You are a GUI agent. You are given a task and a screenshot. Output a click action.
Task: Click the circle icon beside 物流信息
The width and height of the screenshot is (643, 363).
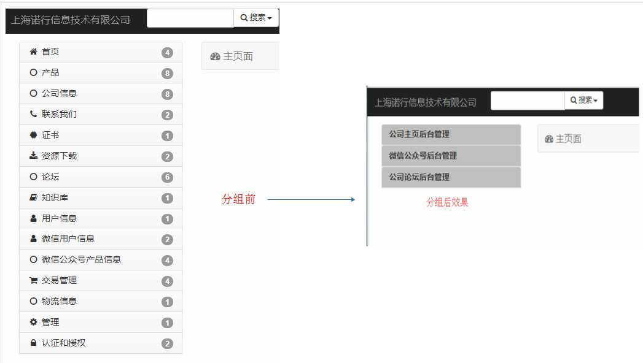(x=33, y=301)
